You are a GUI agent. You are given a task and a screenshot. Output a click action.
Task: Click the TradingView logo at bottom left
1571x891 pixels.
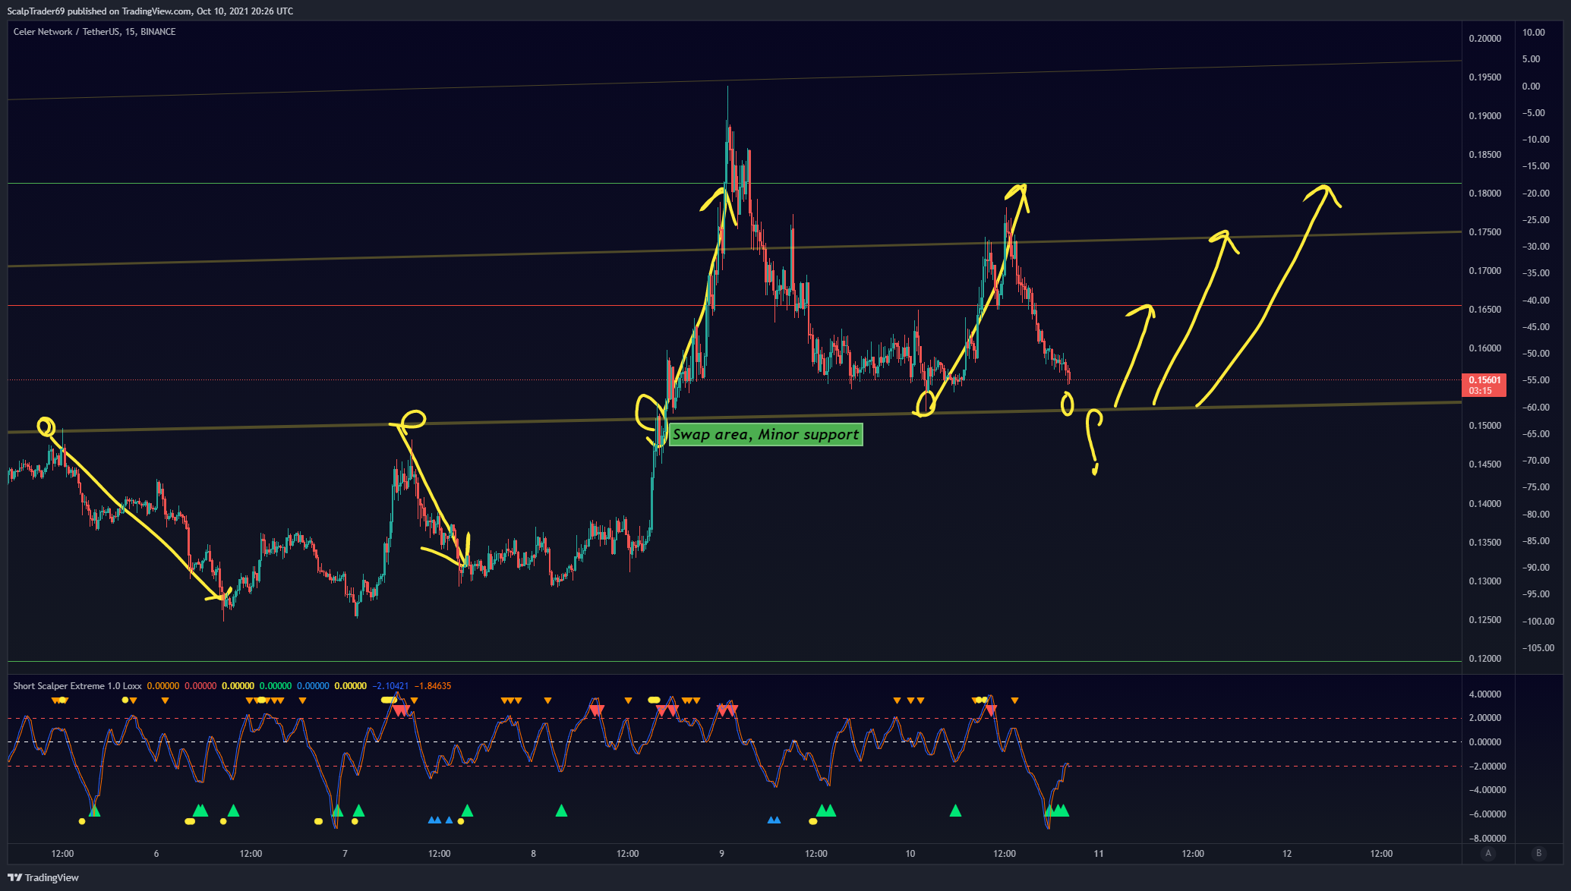[x=43, y=877]
